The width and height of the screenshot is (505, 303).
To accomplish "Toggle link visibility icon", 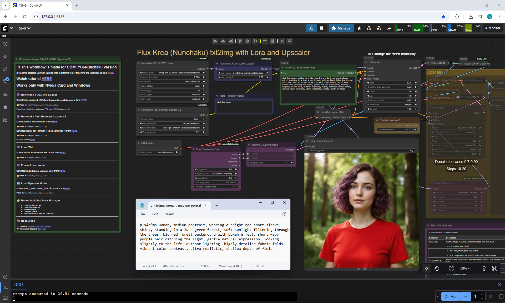I will coord(494,268).
